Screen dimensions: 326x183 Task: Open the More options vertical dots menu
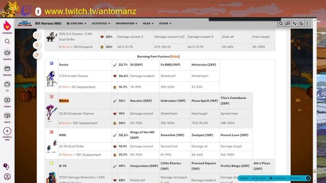pos(308,23)
